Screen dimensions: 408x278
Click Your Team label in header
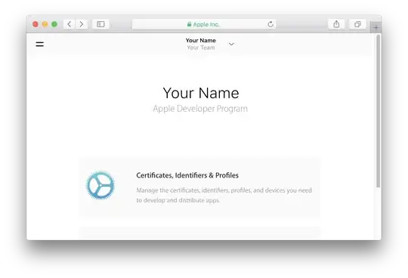click(201, 48)
